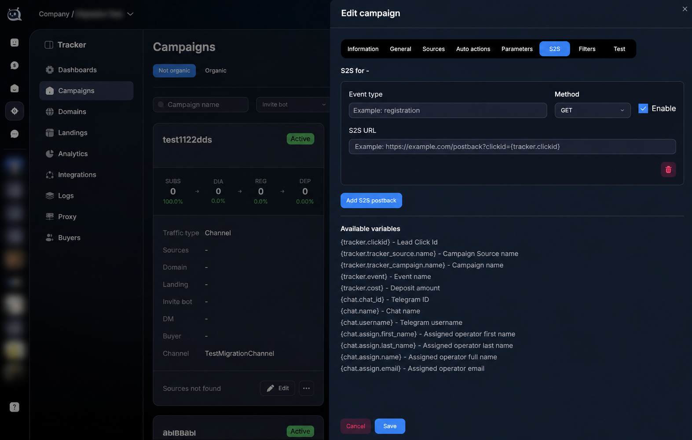Click the Domains globe icon
Viewport: 692px width, 440px height.
[50, 112]
